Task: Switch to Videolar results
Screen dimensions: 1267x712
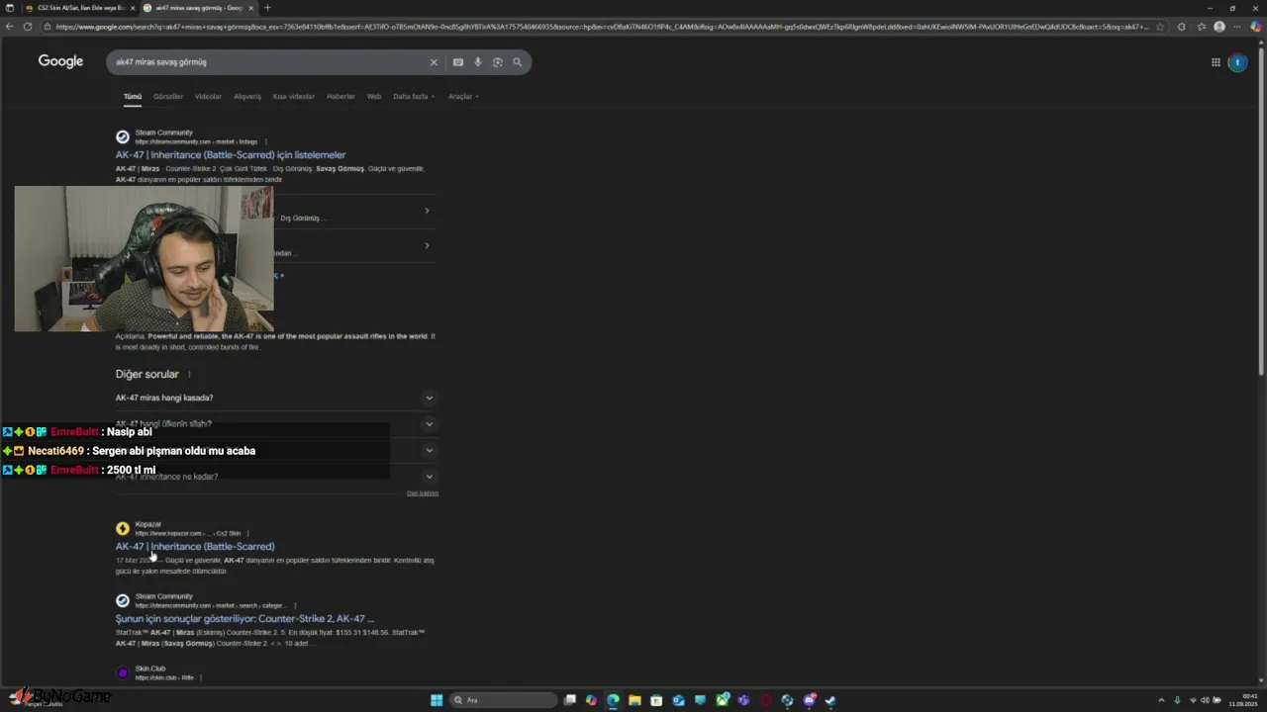Action: pos(208,96)
